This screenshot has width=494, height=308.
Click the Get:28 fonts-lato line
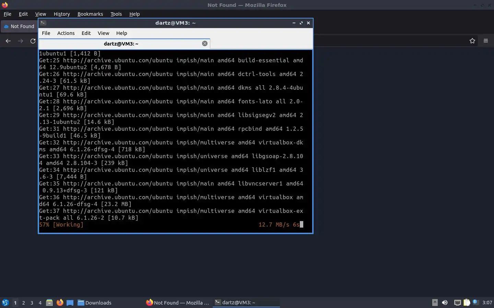click(x=171, y=105)
